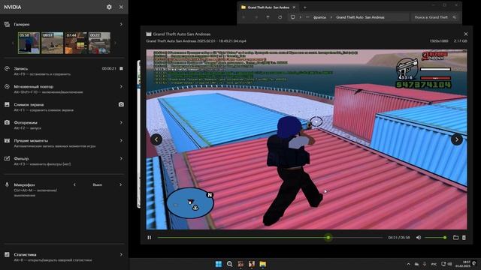
Task: Click the Фильтр filter icon
Action: [7, 158]
